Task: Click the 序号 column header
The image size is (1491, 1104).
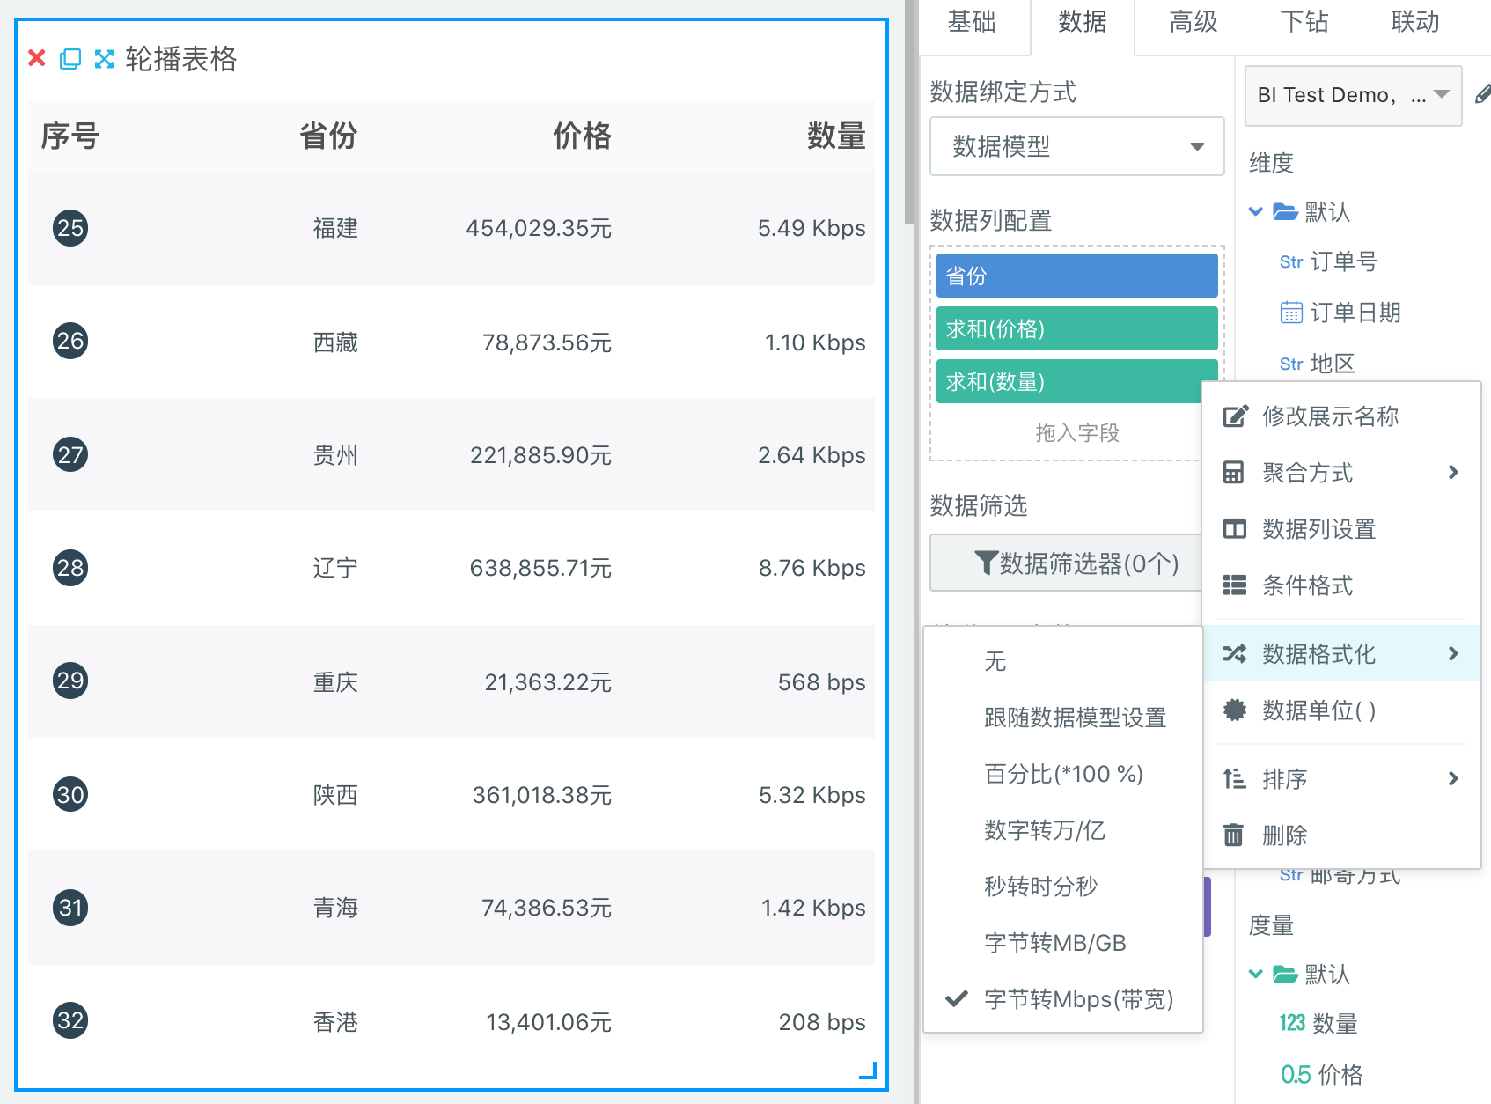Action: coord(70,136)
